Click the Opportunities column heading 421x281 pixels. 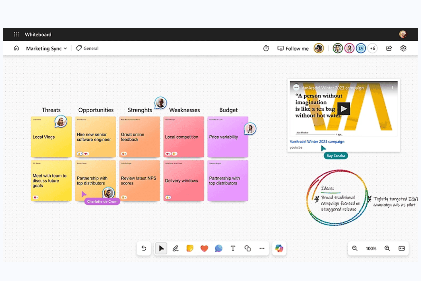tap(96, 110)
